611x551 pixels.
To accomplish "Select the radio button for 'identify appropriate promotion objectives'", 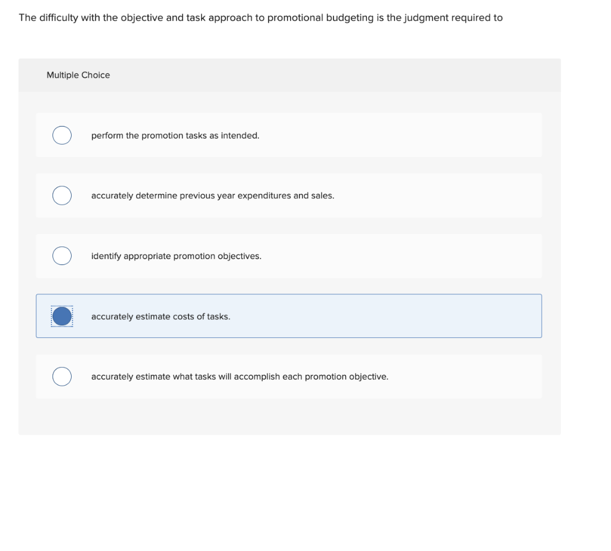I will pyautogui.click(x=61, y=256).
